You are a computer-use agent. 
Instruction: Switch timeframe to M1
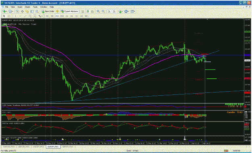(48, 16)
